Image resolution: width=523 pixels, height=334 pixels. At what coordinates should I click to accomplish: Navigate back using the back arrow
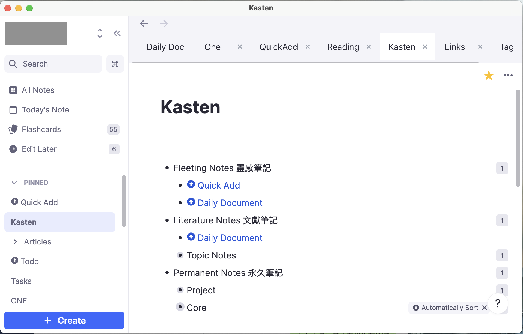point(144,23)
